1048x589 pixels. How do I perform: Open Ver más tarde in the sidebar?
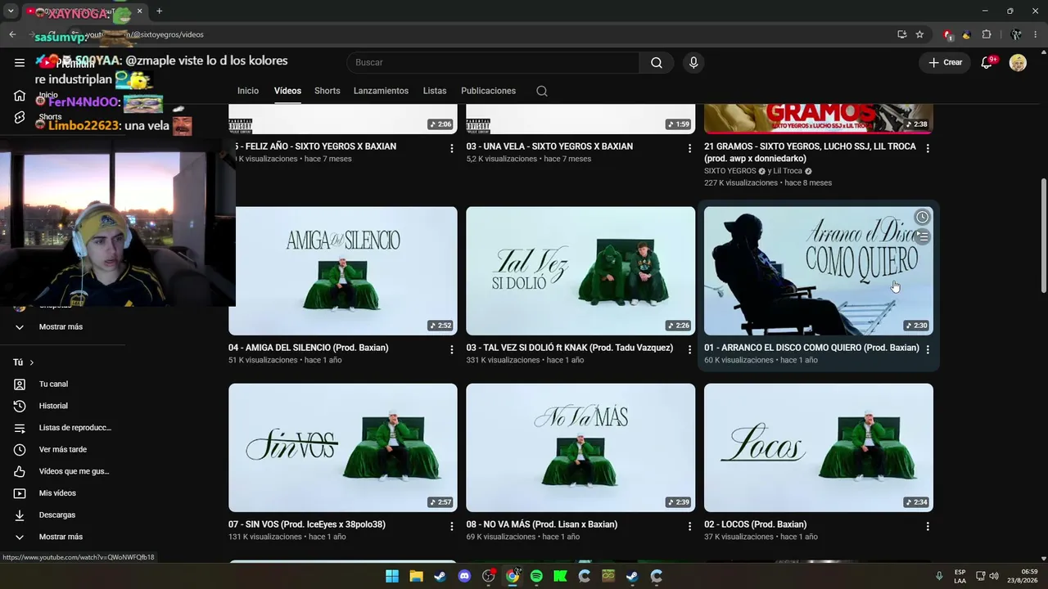point(62,450)
